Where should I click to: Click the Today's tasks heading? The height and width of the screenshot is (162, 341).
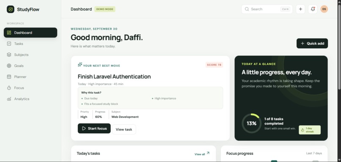pyautogui.click(x=88, y=153)
